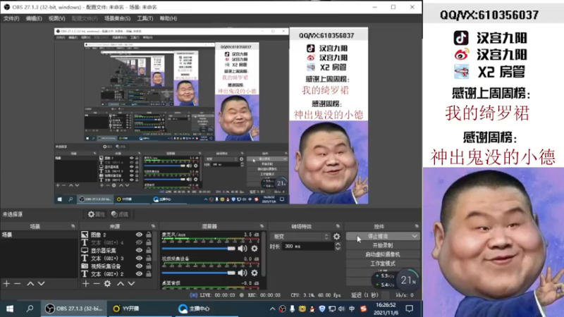Viewport: 564px width, 317px height.
Task: Open the 视图(V) menu
Action: [x=57, y=18]
